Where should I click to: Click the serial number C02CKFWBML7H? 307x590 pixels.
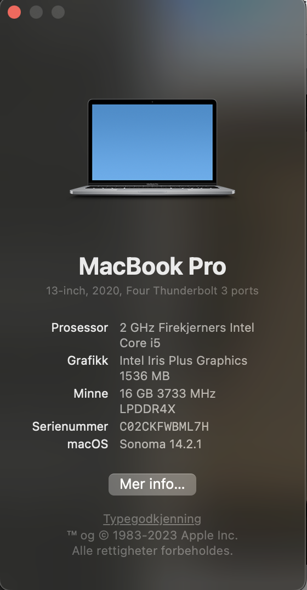click(164, 427)
